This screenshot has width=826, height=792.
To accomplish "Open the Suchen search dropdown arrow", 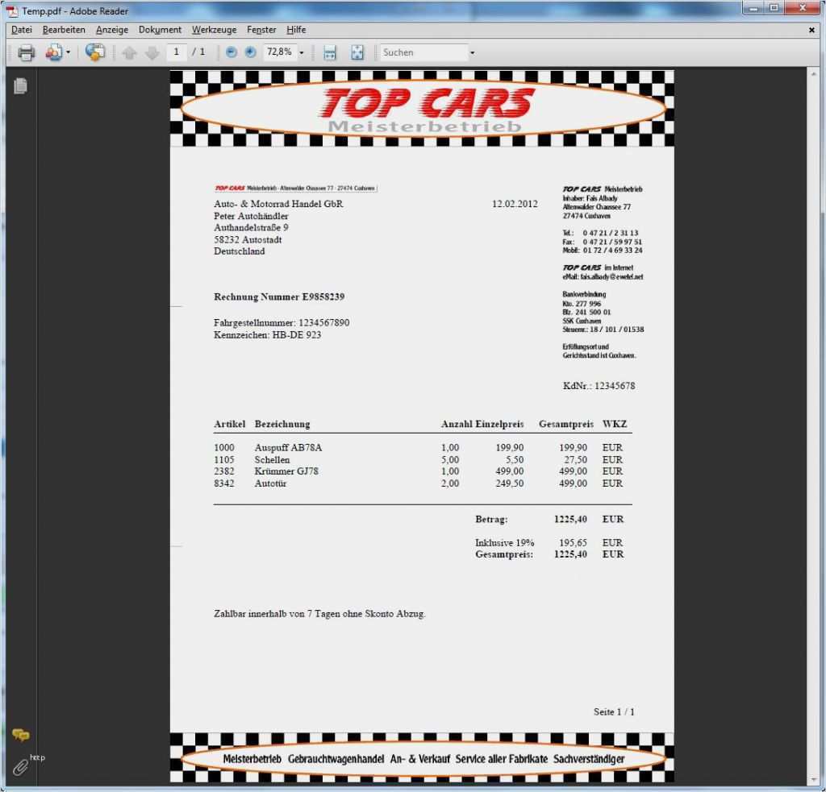I will point(471,52).
